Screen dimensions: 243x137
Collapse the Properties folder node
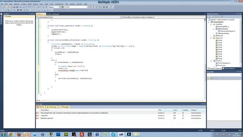pyautogui.click(x=211, y=24)
